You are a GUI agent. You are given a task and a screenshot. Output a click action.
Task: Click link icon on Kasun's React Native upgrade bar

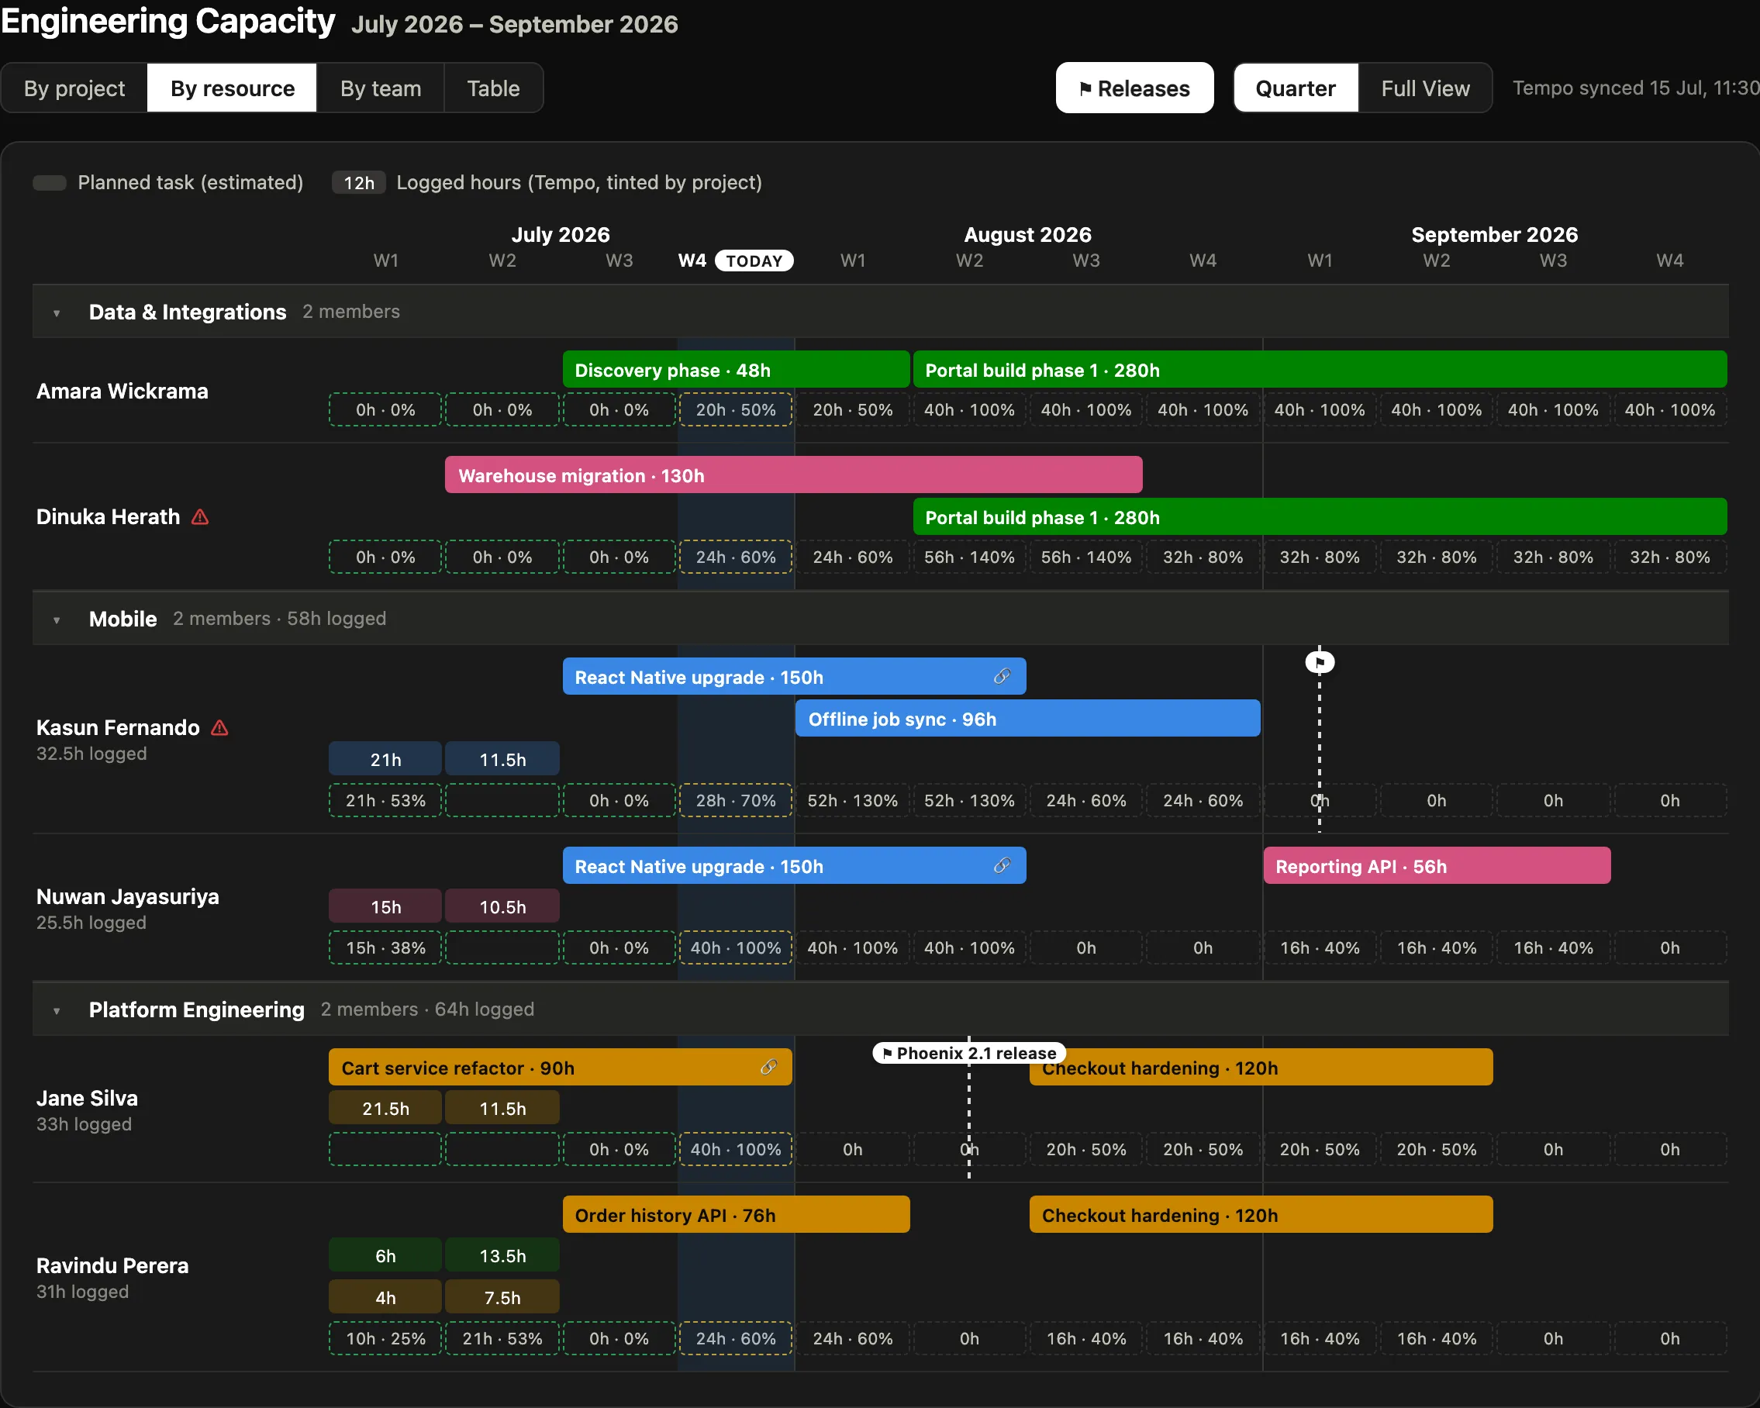click(1002, 677)
